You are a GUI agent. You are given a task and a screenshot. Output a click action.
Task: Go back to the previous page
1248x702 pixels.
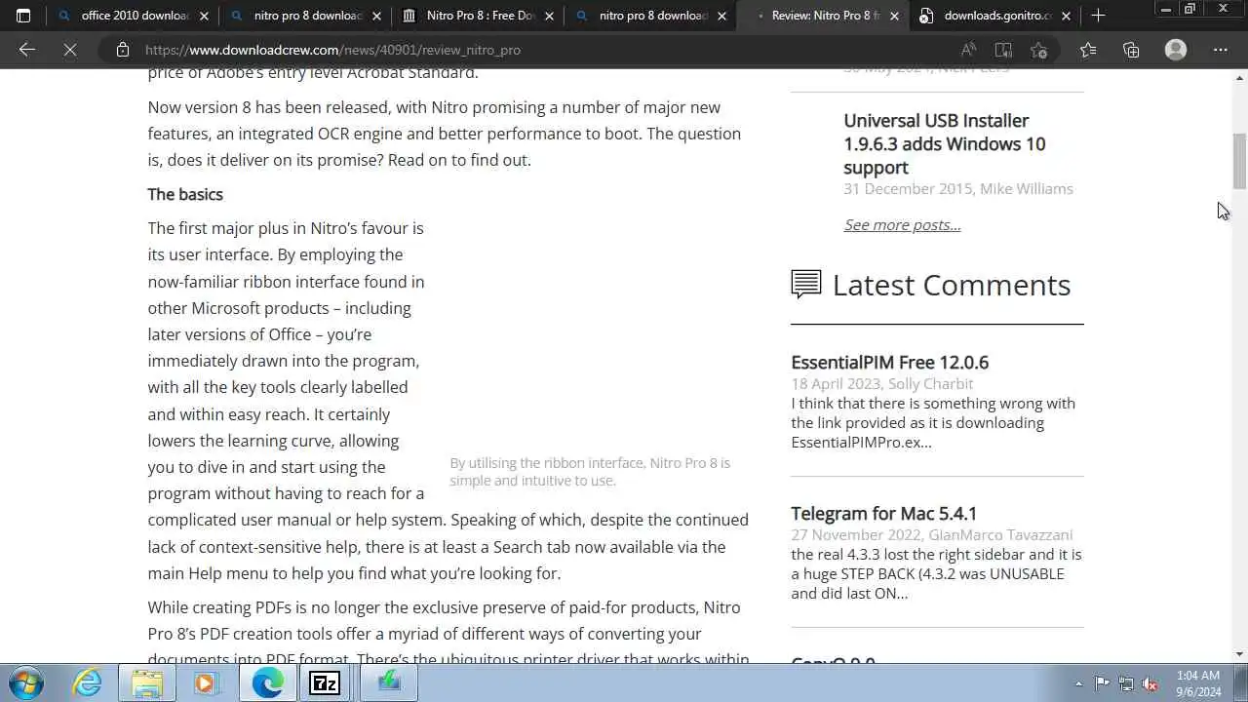(x=27, y=50)
